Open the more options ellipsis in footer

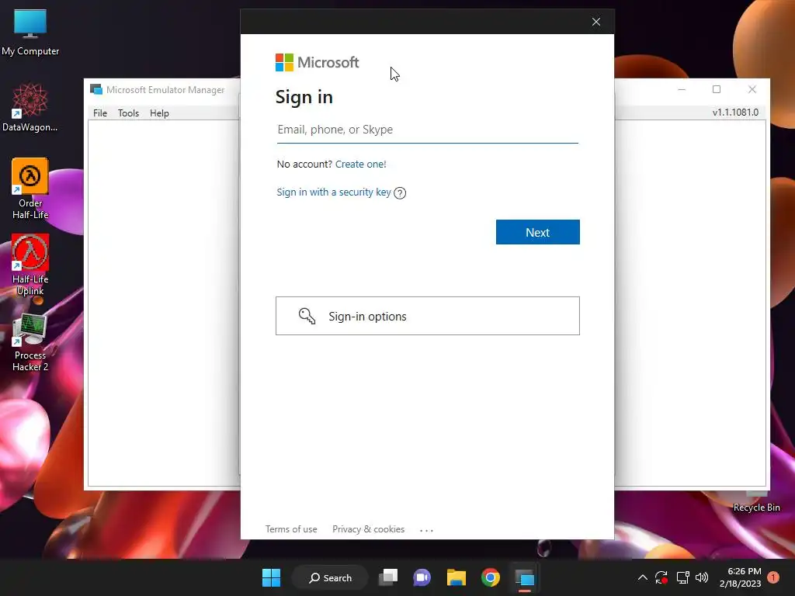click(426, 530)
